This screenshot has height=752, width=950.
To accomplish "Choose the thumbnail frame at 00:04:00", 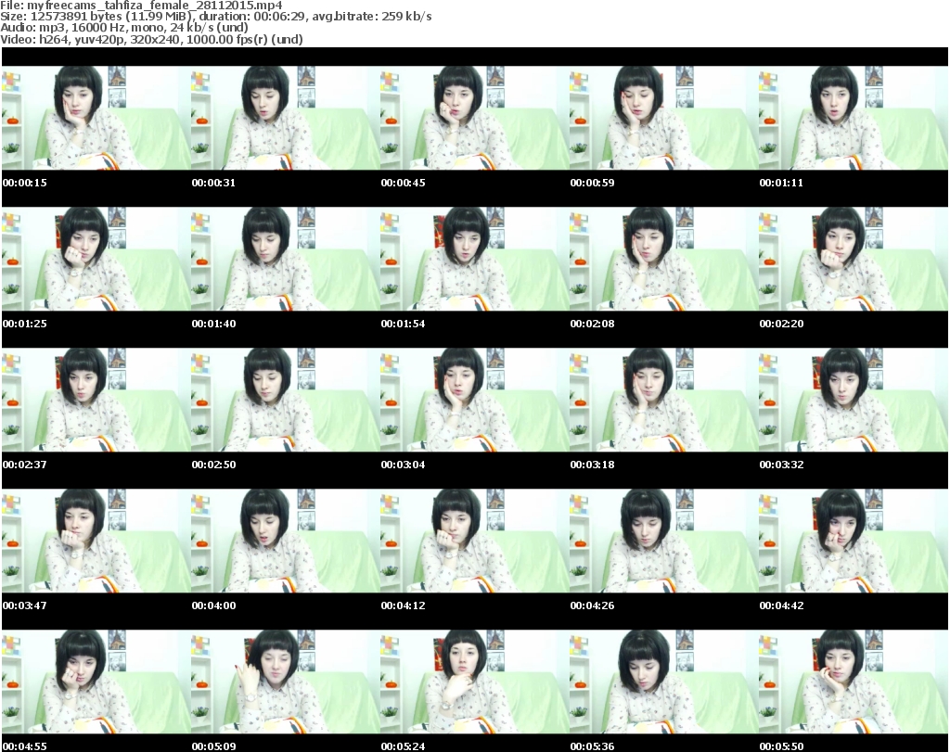I will [x=286, y=541].
